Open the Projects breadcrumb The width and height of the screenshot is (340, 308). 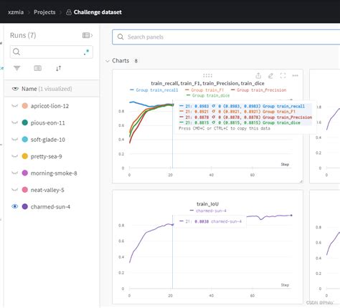pyautogui.click(x=44, y=12)
